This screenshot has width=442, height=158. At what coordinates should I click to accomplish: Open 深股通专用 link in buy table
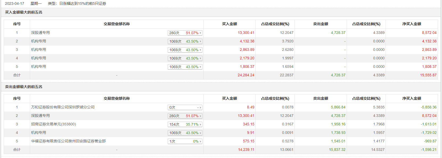[x=40, y=33]
